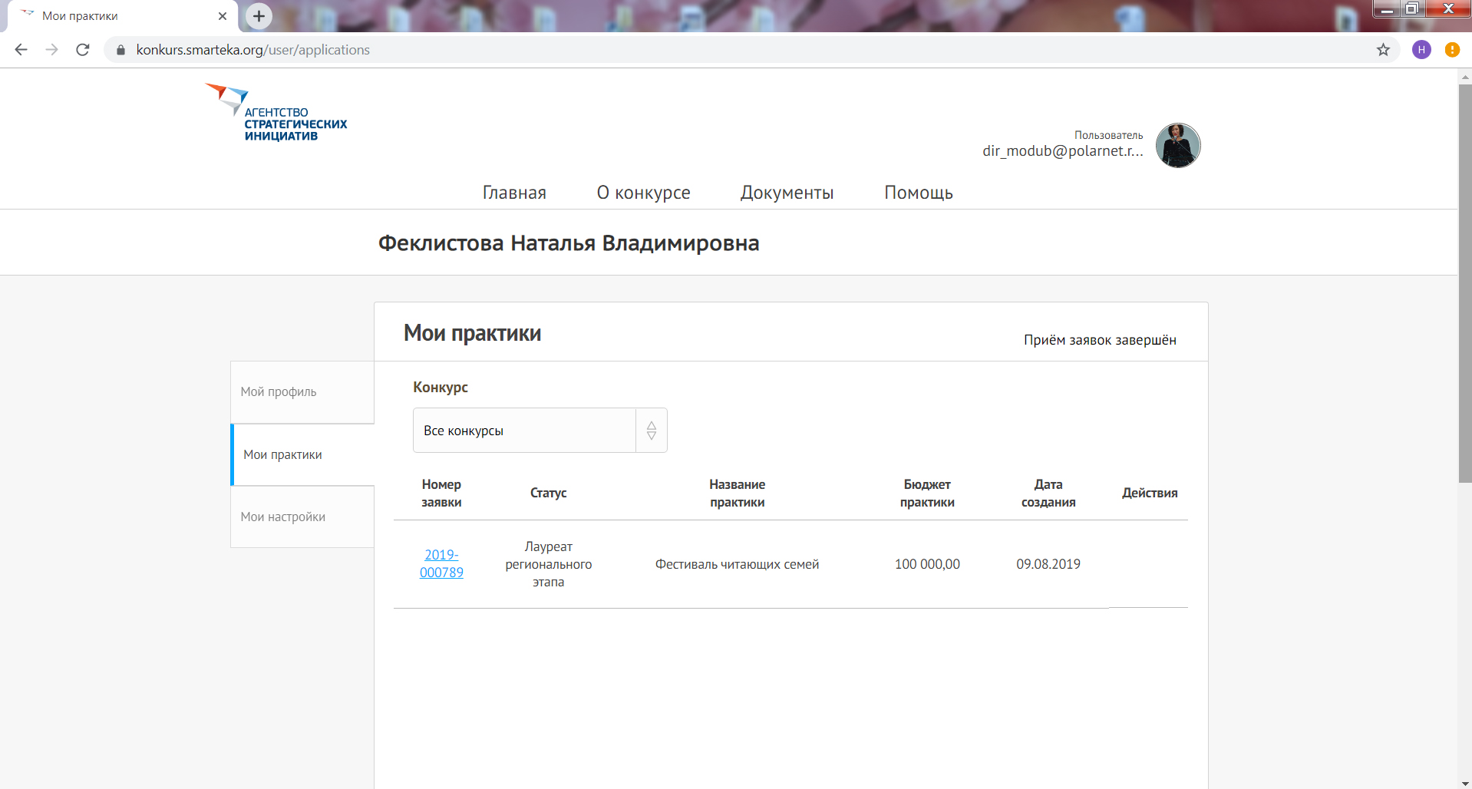This screenshot has width=1472, height=789.
Task: Click the Agency of Strategic Initiatives logo
Action: click(x=276, y=113)
